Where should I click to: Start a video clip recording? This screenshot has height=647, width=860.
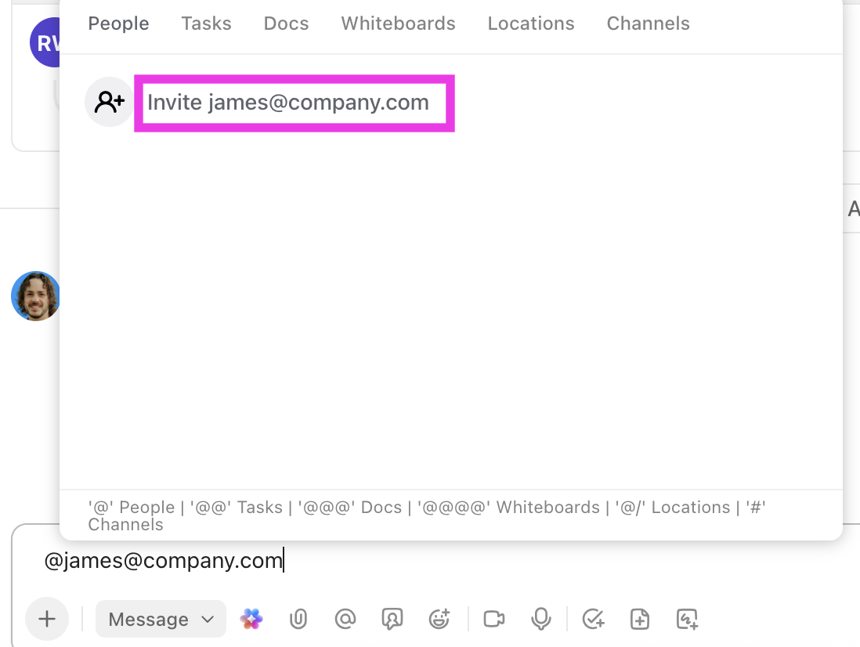494,620
